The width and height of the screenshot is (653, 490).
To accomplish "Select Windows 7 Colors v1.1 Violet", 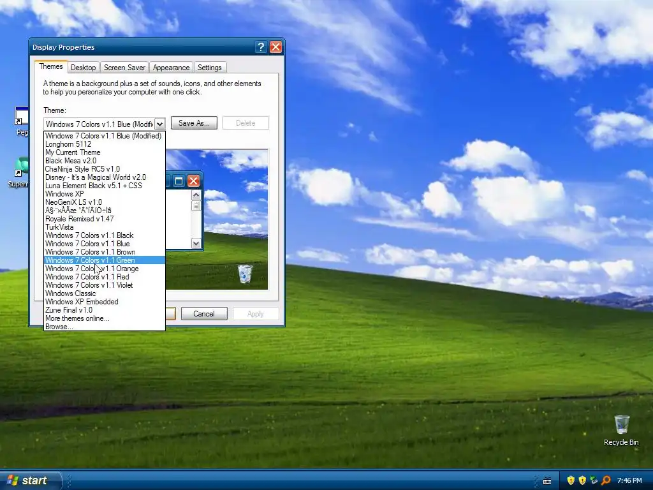I will (x=105, y=285).
